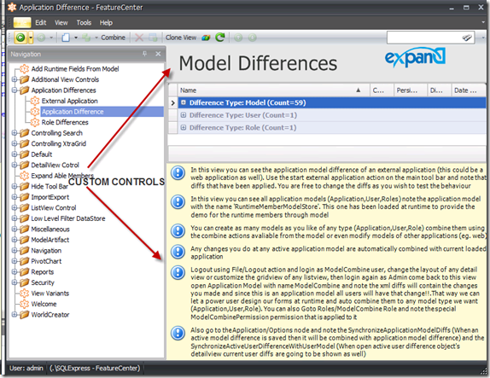Collapse the Application Differences tree node
Viewport: 490px width, 378px height.
(14, 90)
